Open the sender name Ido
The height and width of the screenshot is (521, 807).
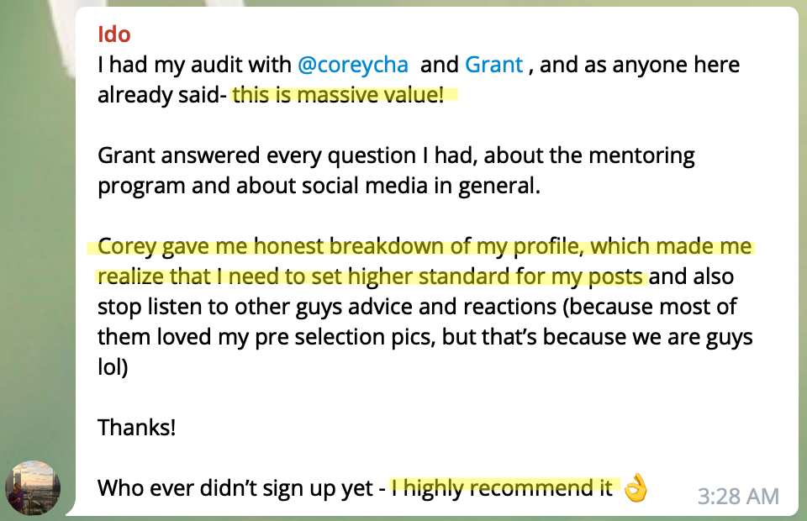point(113,34)
